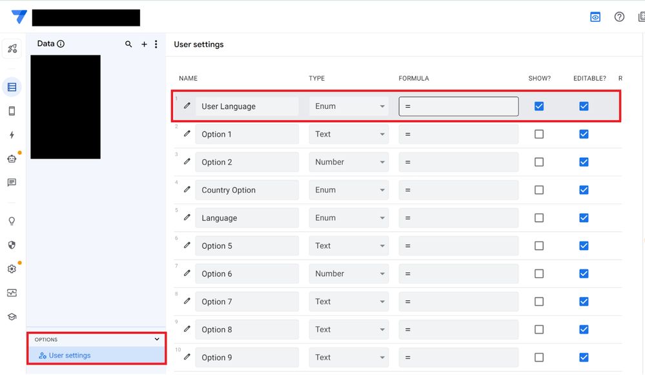645x375 pixels.
Task: Uncheck Editable for Option 6
Action: point(584,274)
